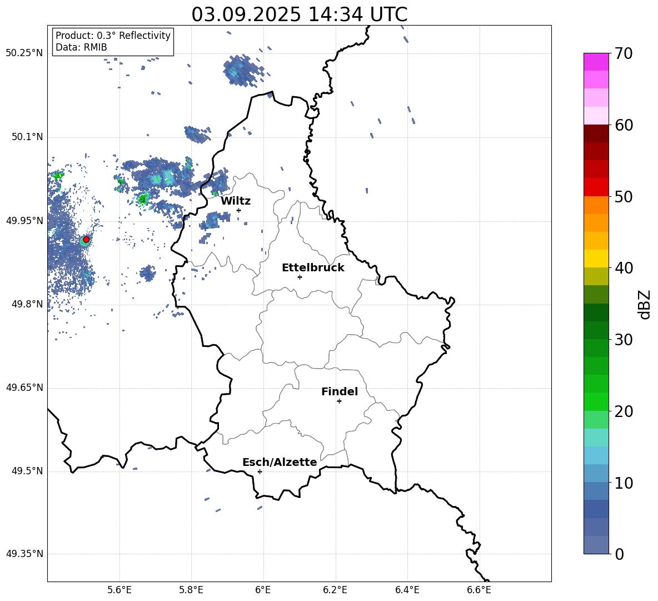Click the magenta top colorbar segment
Screen dimensions: 658x601
[x=596, y=62]
